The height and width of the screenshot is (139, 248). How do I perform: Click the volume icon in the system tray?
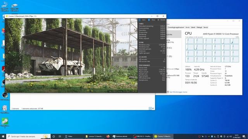coord(231,136)
